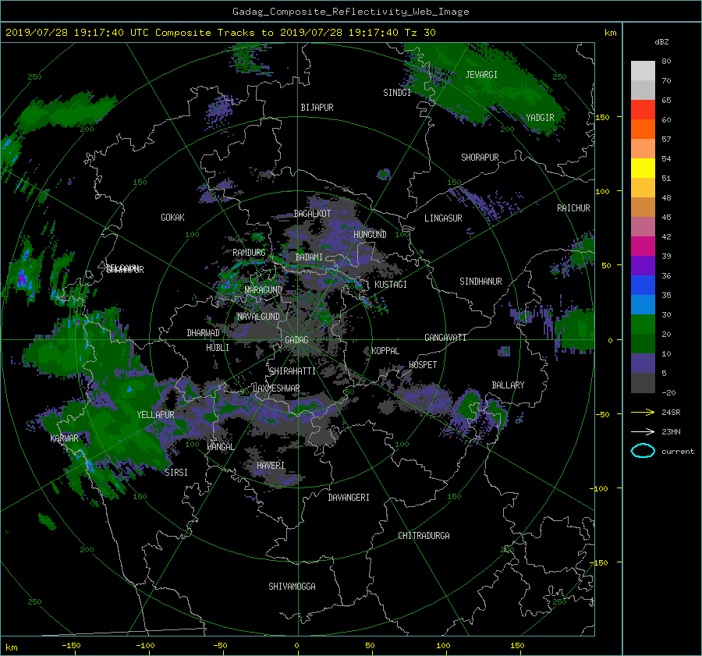Click the NAVALGUND label
This screenshot has width=702, height=656.
(258, 317)
